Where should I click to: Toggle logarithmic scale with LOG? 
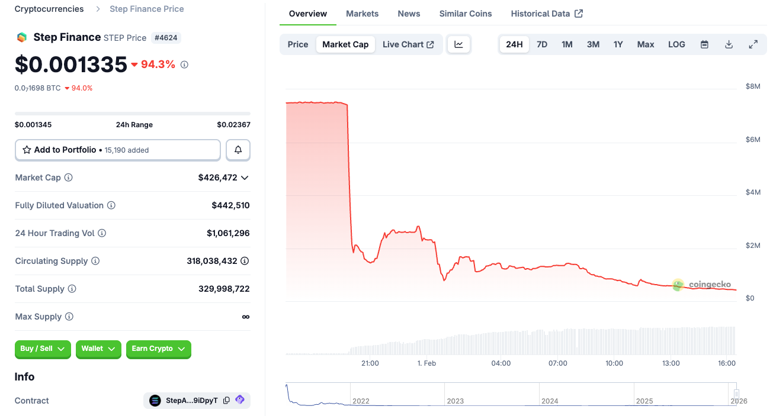(676, 44)
